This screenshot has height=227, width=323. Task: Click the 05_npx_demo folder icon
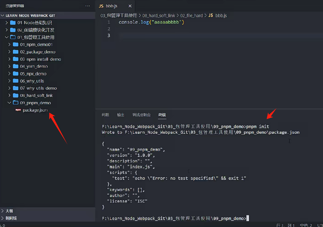(x=15, y=74)
